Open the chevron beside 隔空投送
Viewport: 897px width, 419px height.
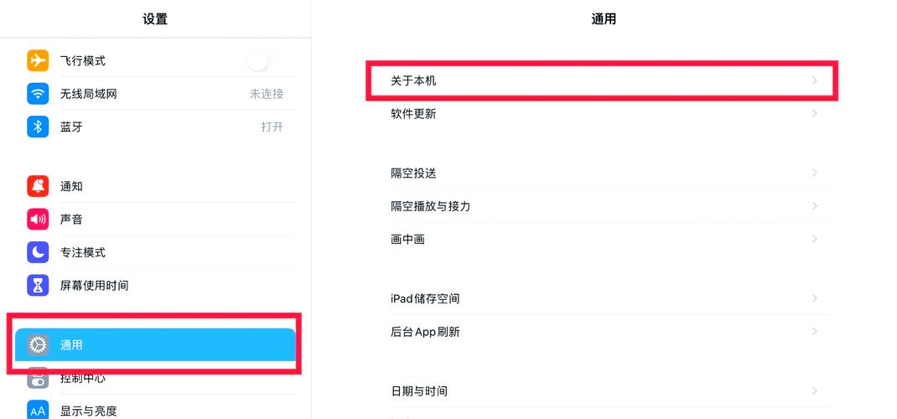(x=814, y=173)
